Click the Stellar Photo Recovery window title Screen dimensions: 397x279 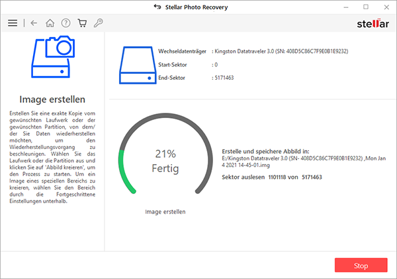pos(197,7)
